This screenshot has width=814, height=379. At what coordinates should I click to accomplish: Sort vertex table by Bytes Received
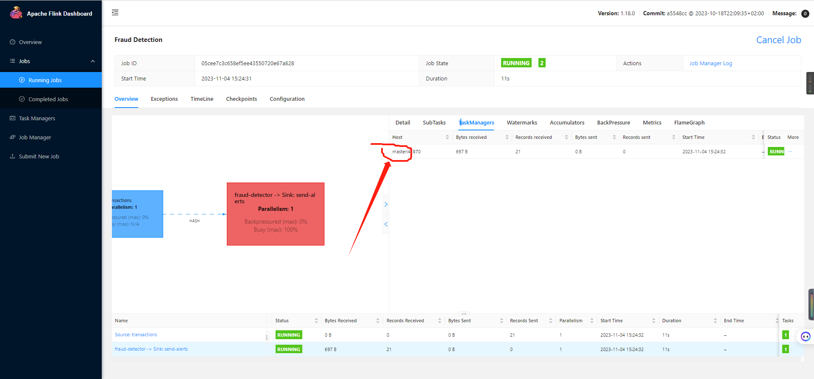point(378,321)
